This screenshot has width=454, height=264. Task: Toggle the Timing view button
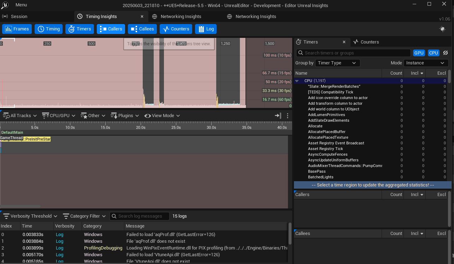tap(49, 29)
